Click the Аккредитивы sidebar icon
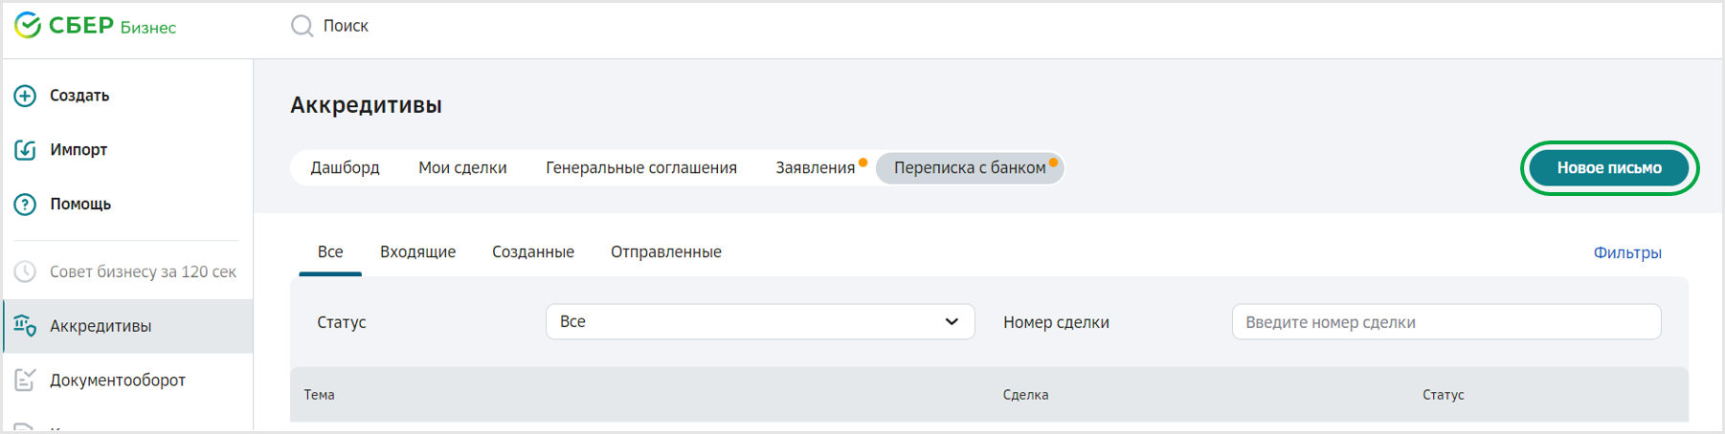This screenshot has width=1725, height=434. (25, 326)
